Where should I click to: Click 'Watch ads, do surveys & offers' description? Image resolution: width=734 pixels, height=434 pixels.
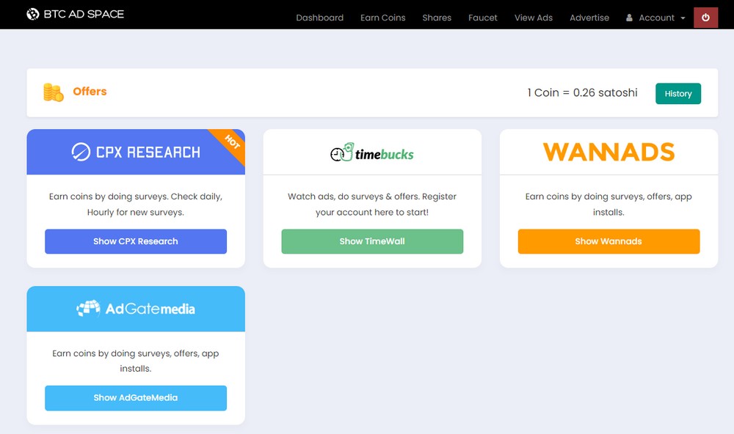[372, 205]
